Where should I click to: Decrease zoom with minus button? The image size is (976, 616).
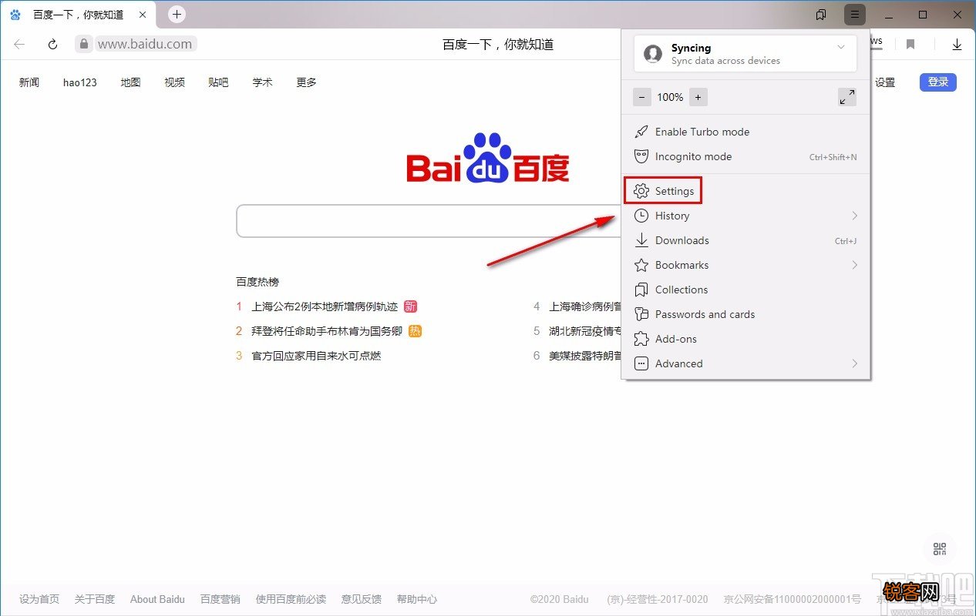(642, 97)
